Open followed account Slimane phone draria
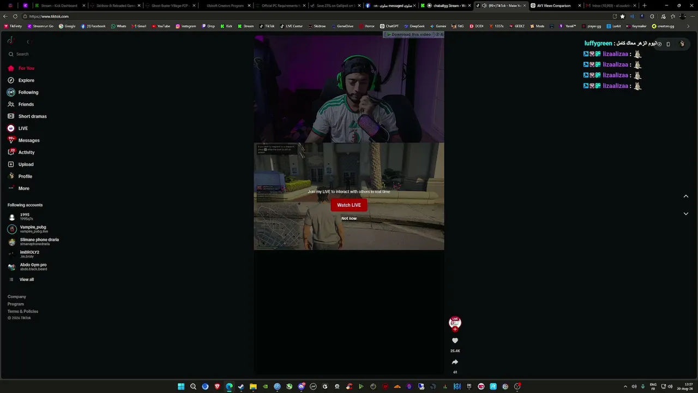Viewport: 698px width, 393px height. coord(33,242)
